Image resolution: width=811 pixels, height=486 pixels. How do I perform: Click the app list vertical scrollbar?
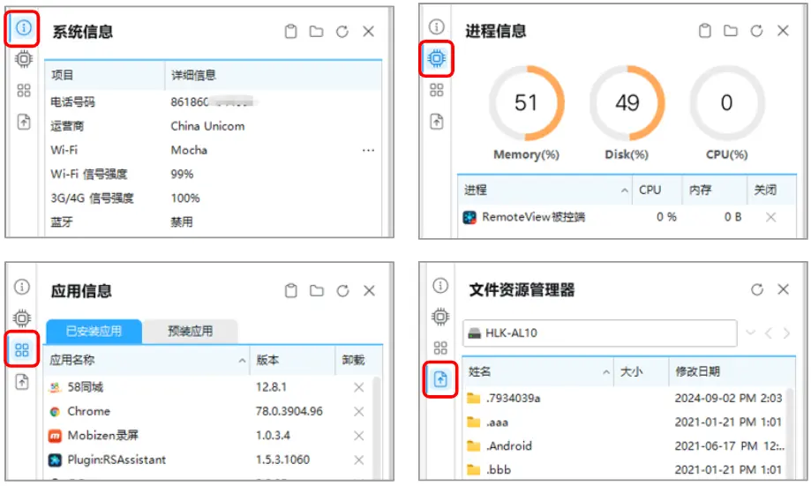377,428
